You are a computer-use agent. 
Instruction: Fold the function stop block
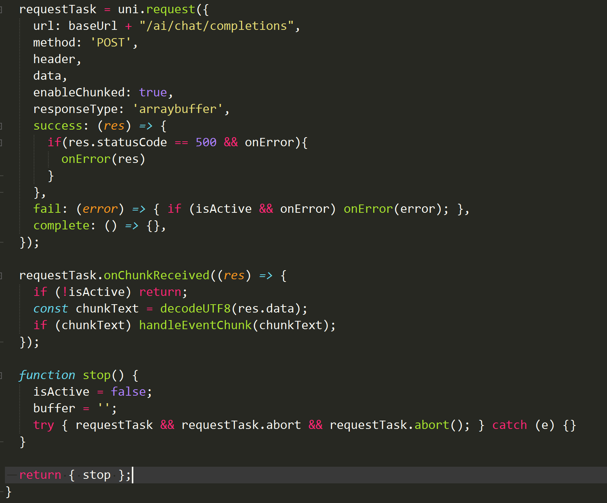click(x=1, y=376)
